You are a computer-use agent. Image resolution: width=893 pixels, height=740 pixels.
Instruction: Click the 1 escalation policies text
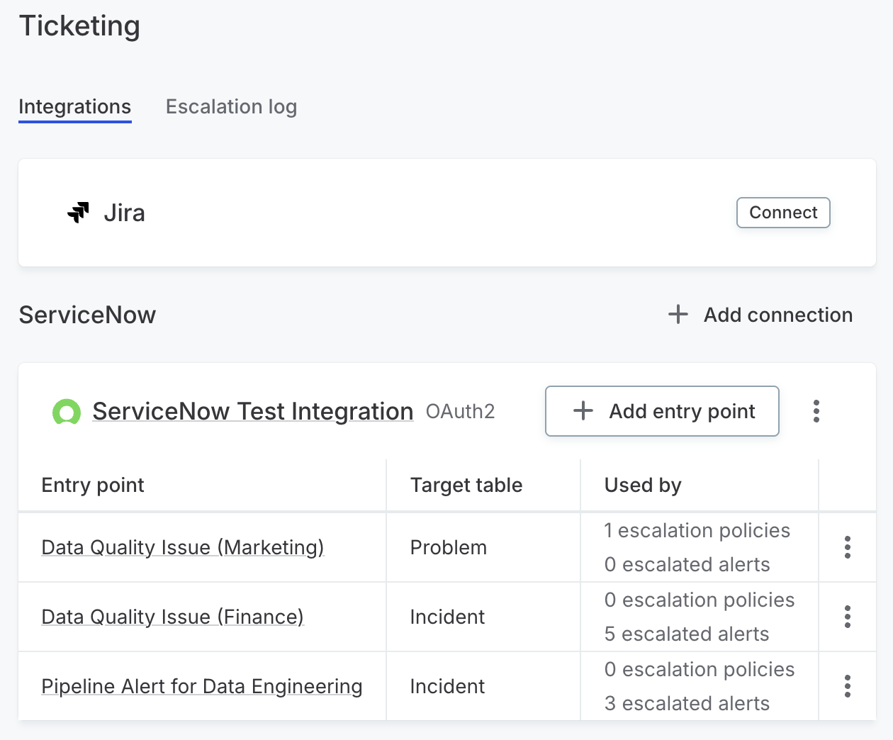pyautogui.click(x=697, y=530)
